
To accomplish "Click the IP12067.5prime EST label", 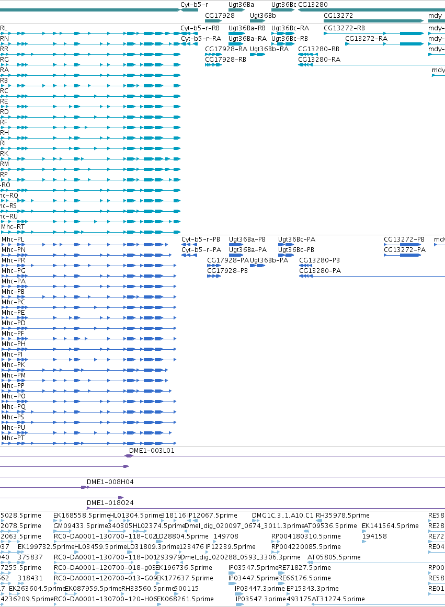I will pos(212,516).
